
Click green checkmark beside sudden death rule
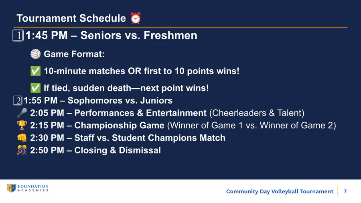tap(35, 88)
